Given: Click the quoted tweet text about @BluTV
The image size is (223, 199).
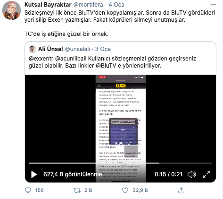Looking at the screenshot, I should coord(112,62).
